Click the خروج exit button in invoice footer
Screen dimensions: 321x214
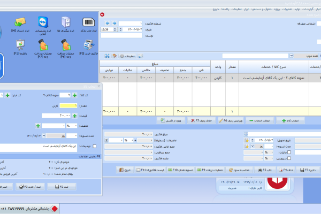point(125,170)
